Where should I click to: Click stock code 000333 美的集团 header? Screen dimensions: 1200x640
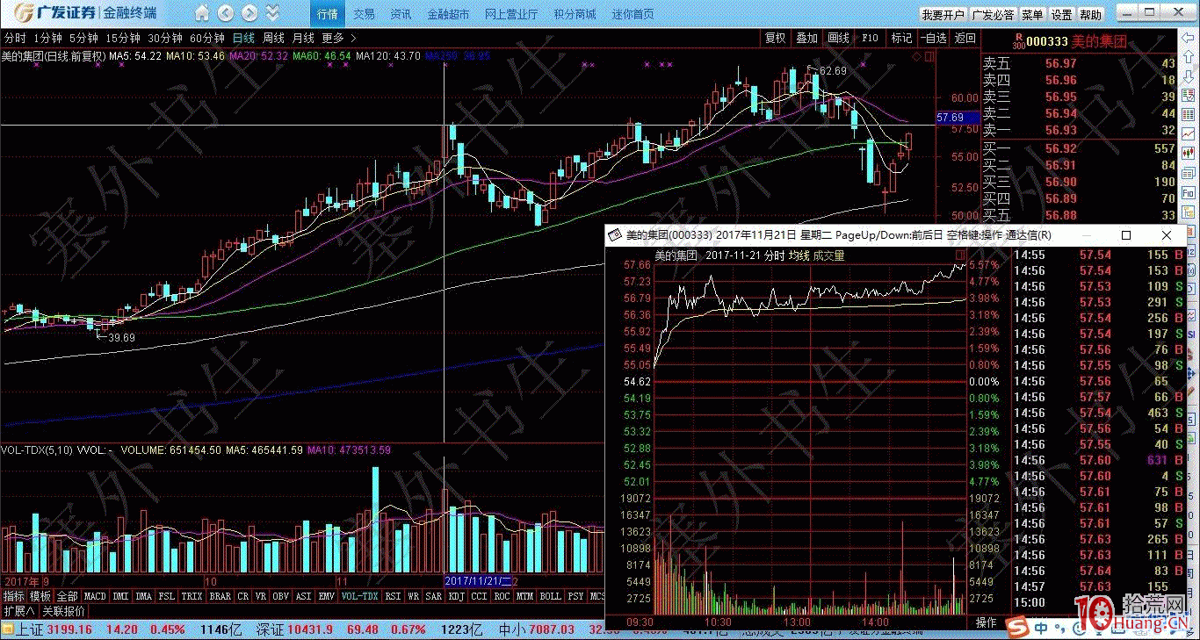(1076, 41)
